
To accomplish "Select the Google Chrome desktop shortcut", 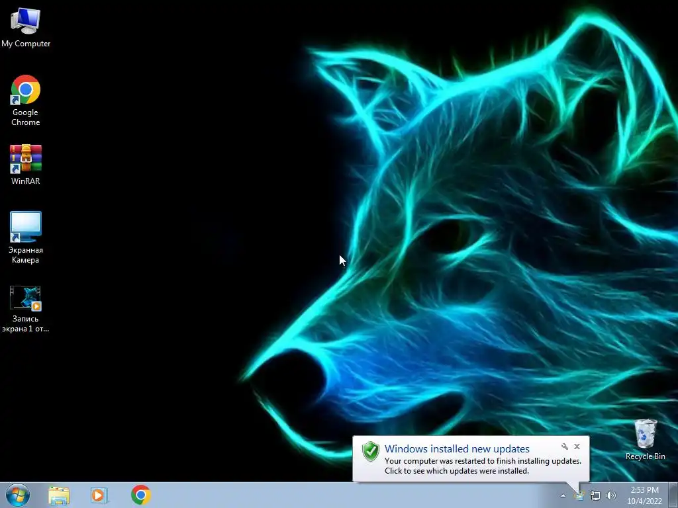I will tap(26, 101).
